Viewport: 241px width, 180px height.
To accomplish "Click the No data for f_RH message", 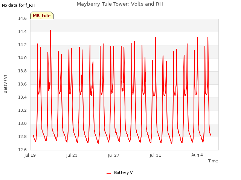I will [x=18, y=5].
